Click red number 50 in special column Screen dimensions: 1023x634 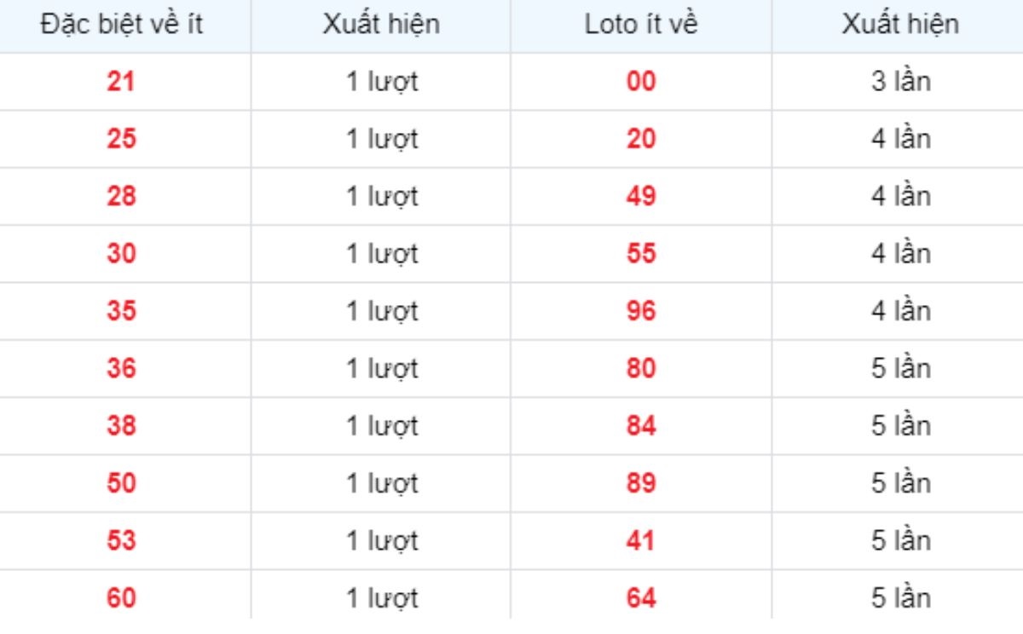pyautogui.click(x=121, y=483)
